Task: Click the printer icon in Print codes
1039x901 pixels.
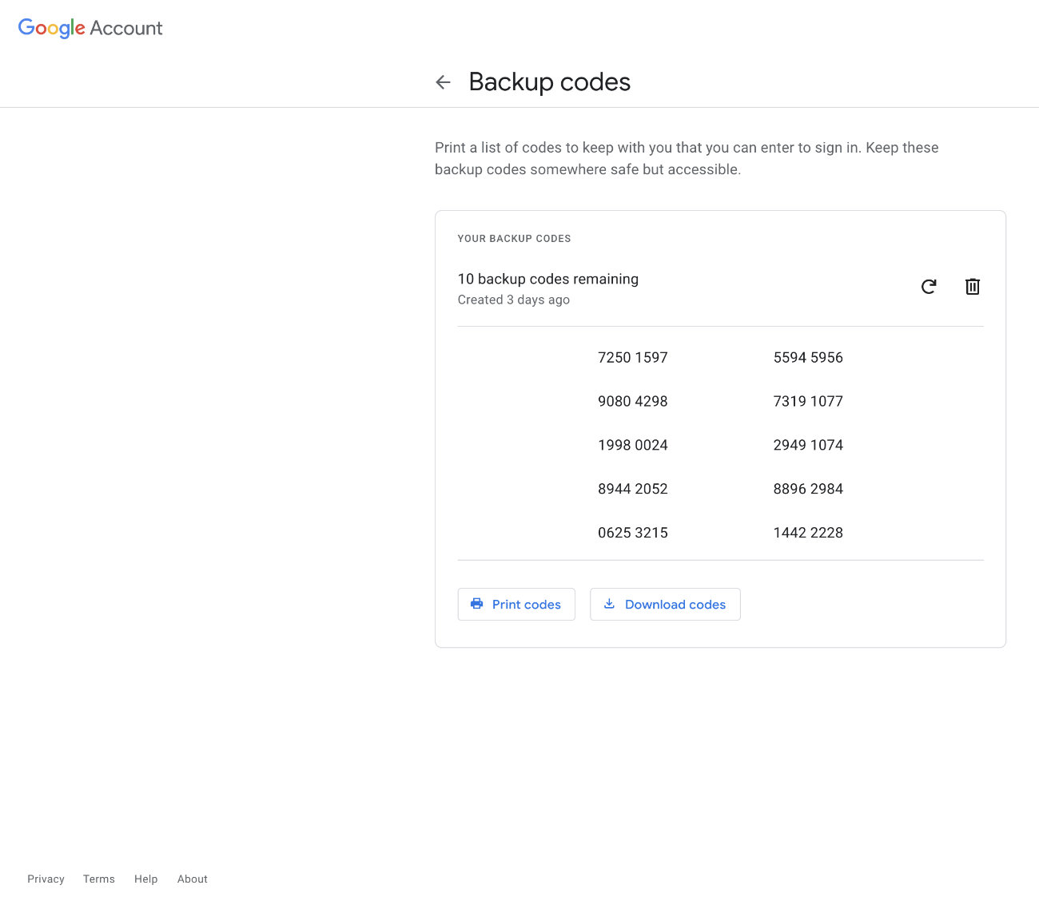Action: [477, 605]
